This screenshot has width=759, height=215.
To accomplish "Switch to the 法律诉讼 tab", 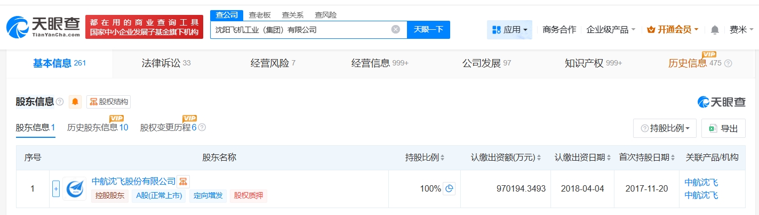I will click(166, 63).
